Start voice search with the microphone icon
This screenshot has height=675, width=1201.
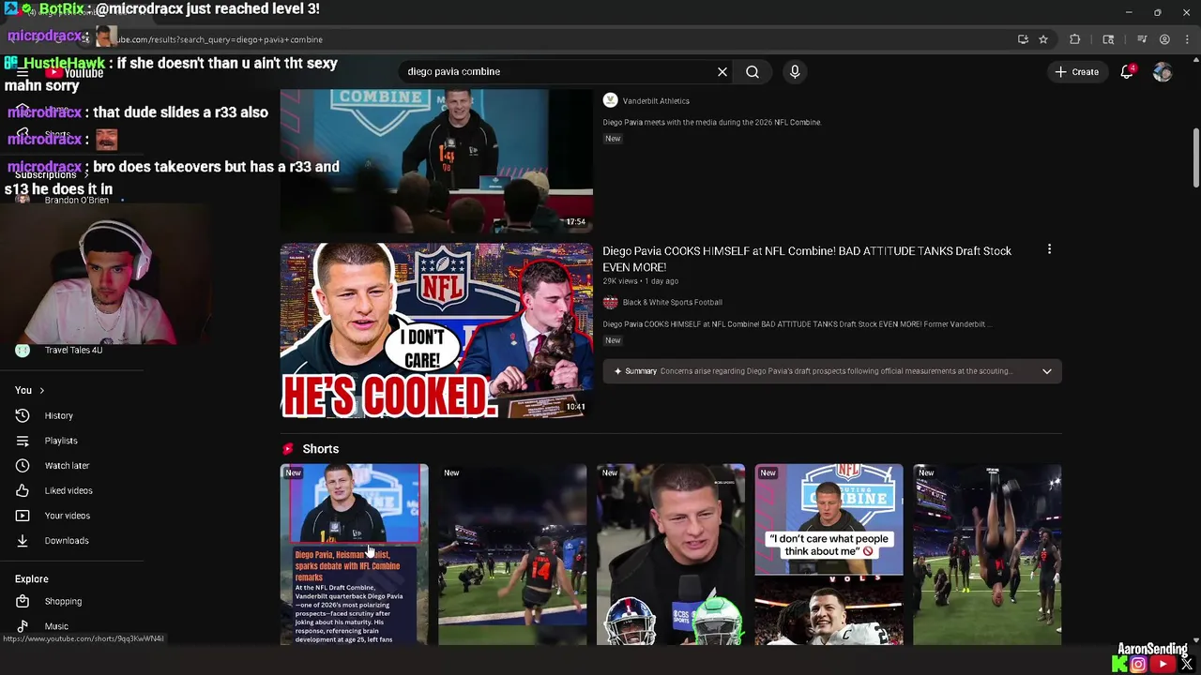tap(795, 71)
